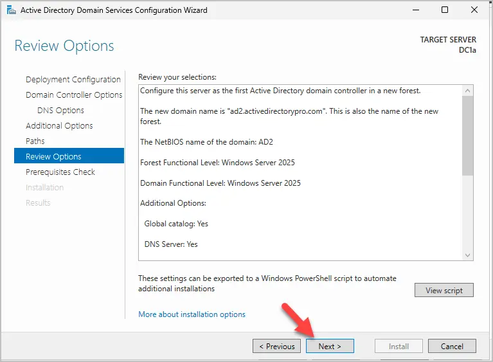Image resolution: width=493 pixels, height=362 pixels.
Task: Open Domain Controller Options step
Action: point(74,95)
